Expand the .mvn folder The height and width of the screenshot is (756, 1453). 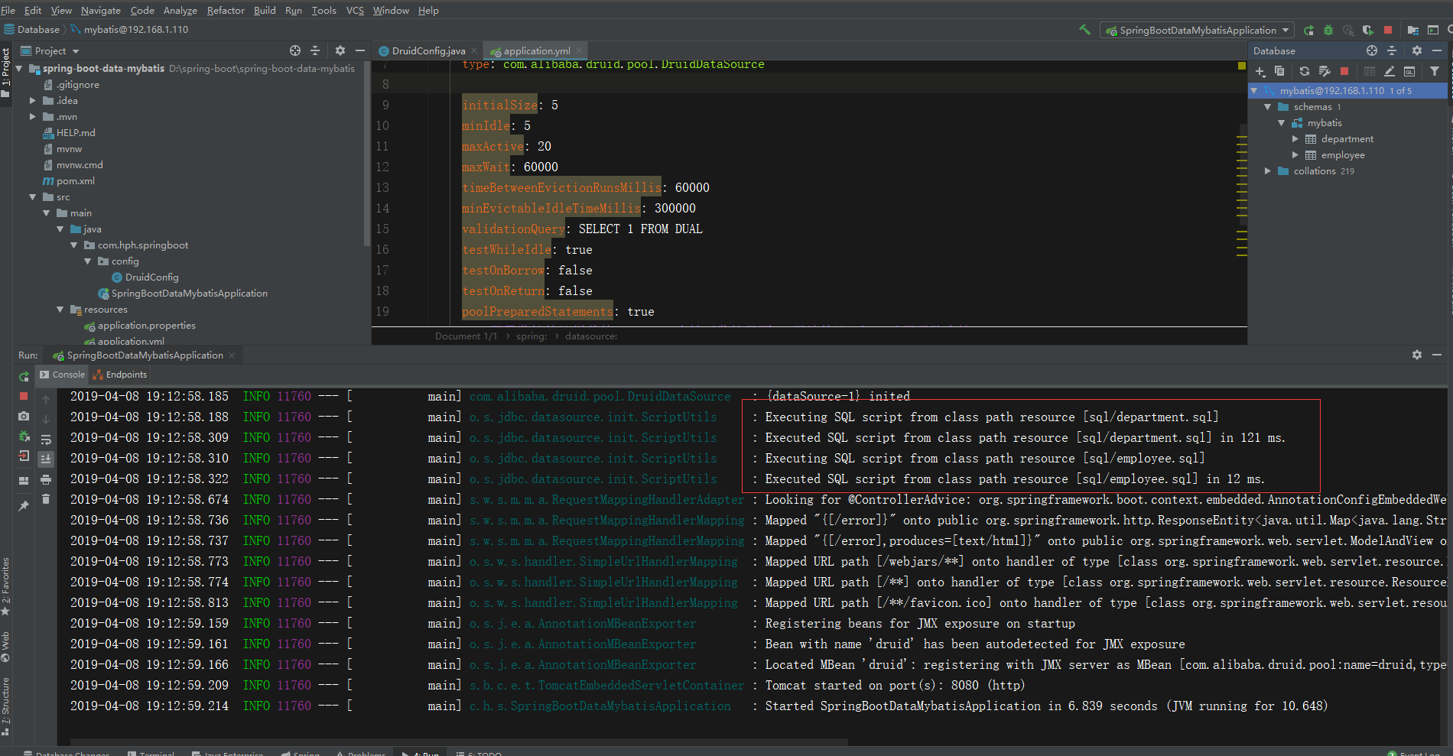click(32, 116)
